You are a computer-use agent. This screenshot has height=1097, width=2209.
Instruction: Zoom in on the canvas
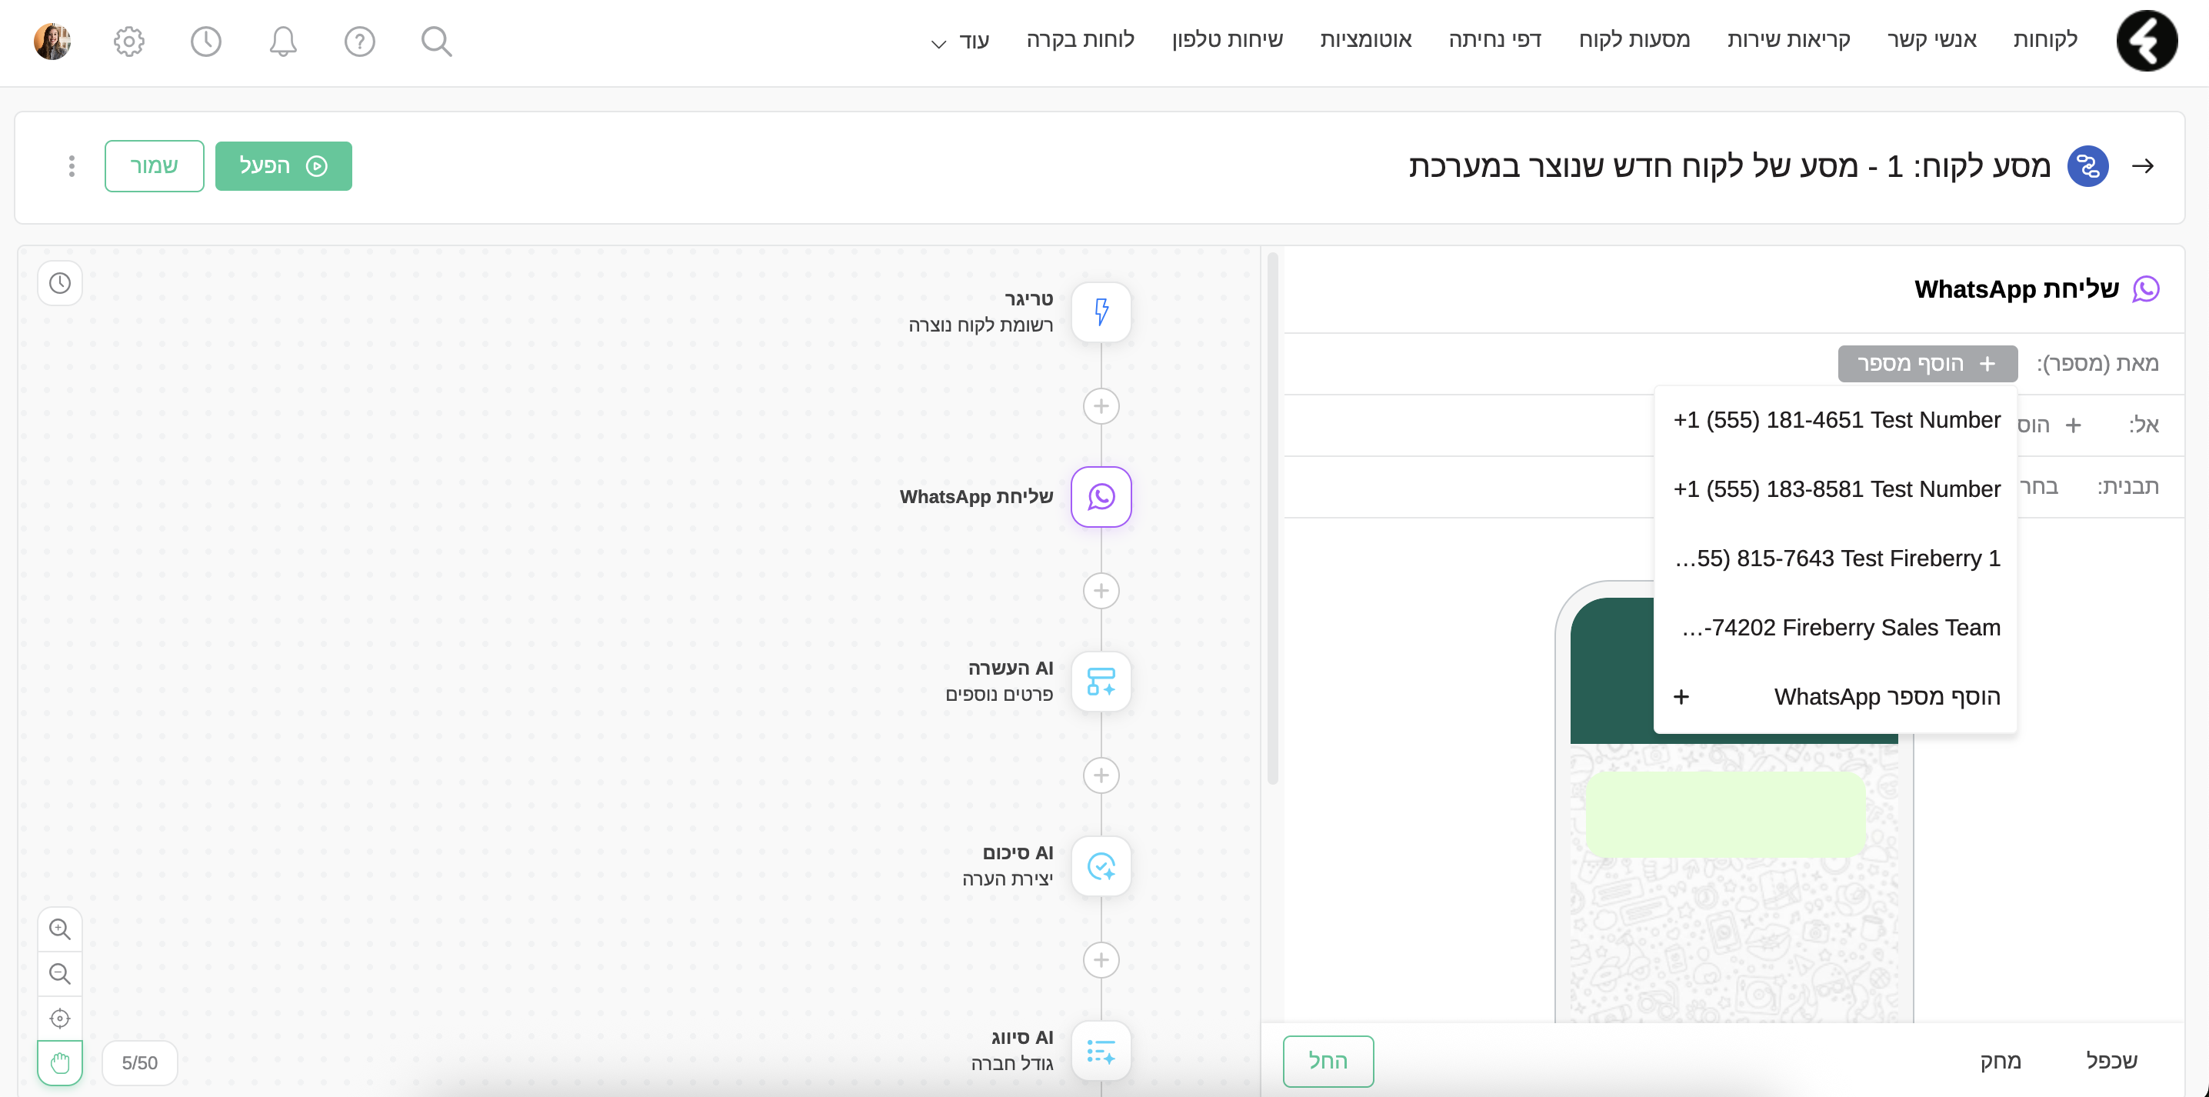coord(59,929)
